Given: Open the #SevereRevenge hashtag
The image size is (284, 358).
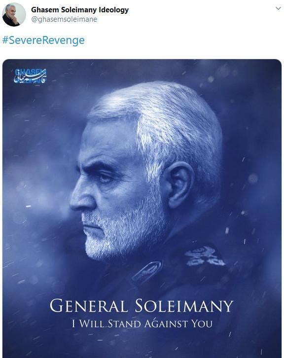Looking at the screenshot, I should [x=43, y=40].
